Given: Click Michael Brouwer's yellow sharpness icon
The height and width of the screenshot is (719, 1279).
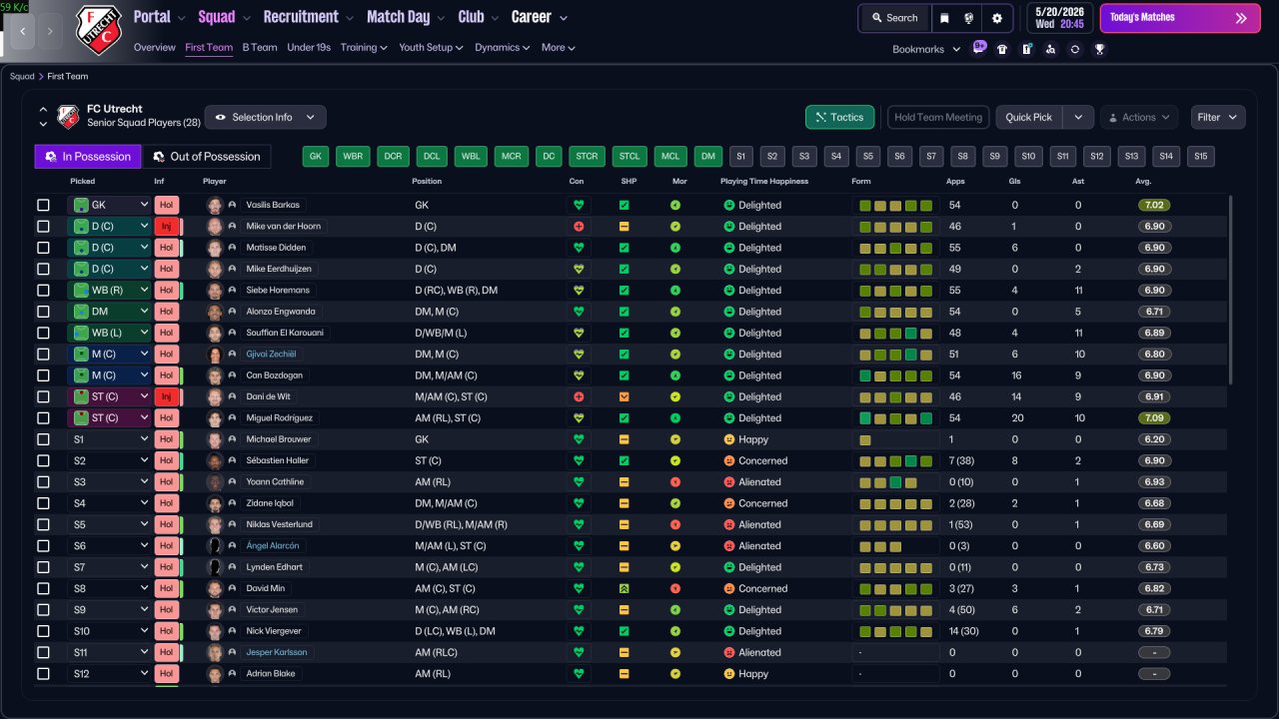Looking at the screenshot, I should pos(624,439).
